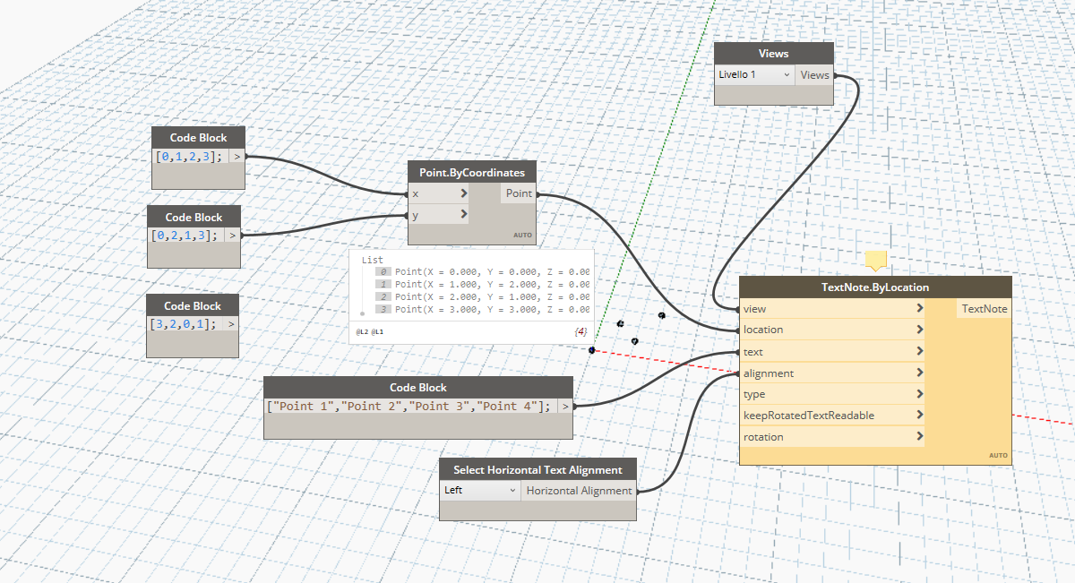Open the Left horizontal alignment dropdown
Viewport: 1075px width, 583px height.
coord(480,491)
